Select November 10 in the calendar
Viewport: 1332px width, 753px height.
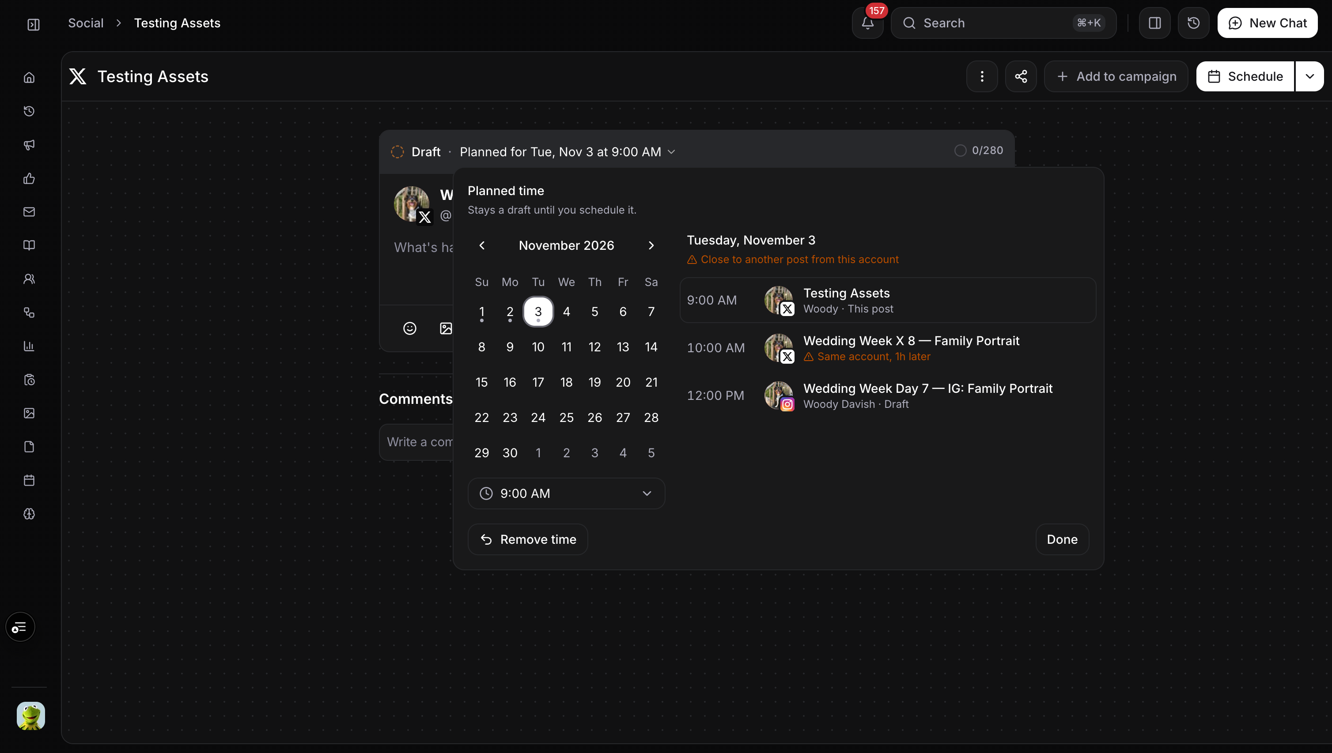[x=538, y=347]
